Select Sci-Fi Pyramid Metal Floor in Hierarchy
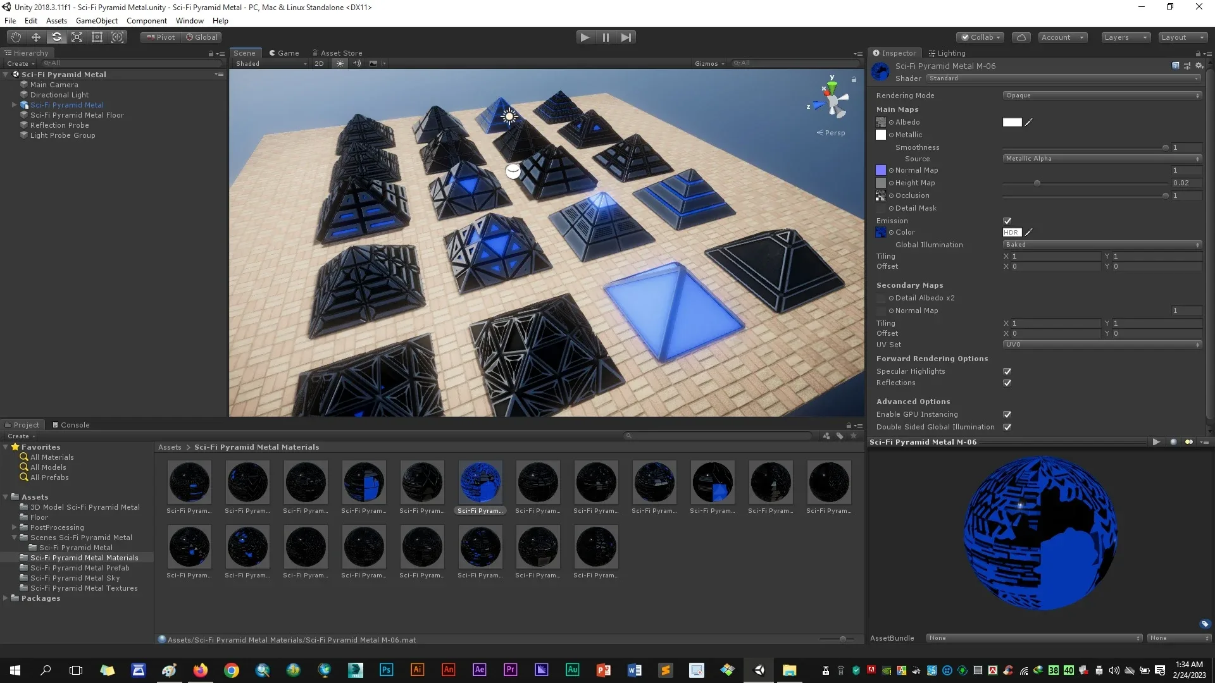The width and height of the screenshot is (1215, 683). [x=77, y=115]
